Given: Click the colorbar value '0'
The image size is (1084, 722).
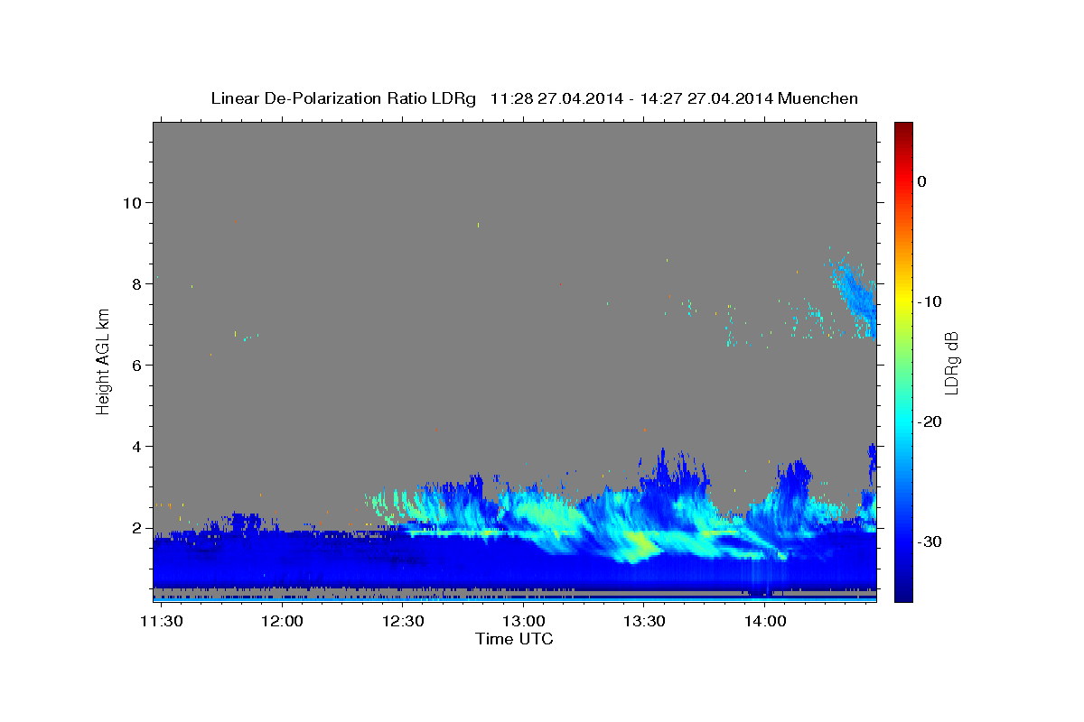Looking at the screenshot, I should point(921,181).
